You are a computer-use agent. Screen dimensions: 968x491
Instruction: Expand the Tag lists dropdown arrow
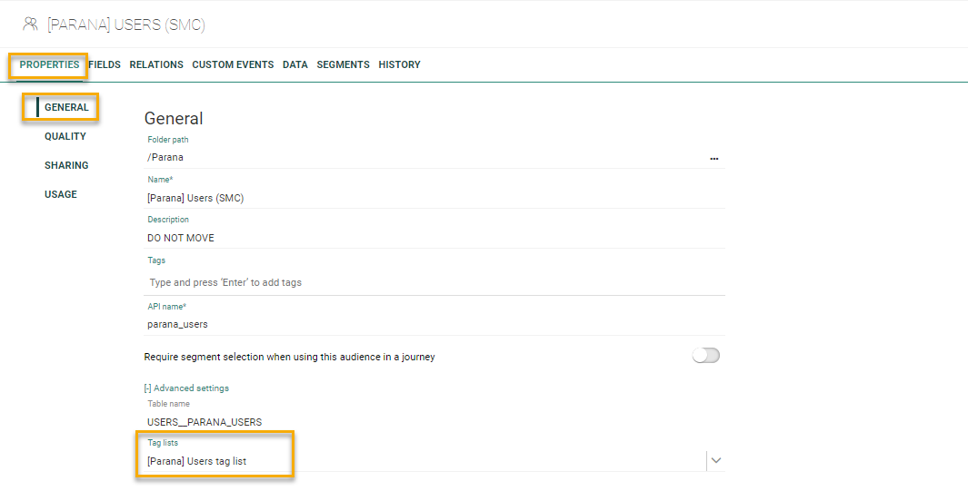[716, 461]
